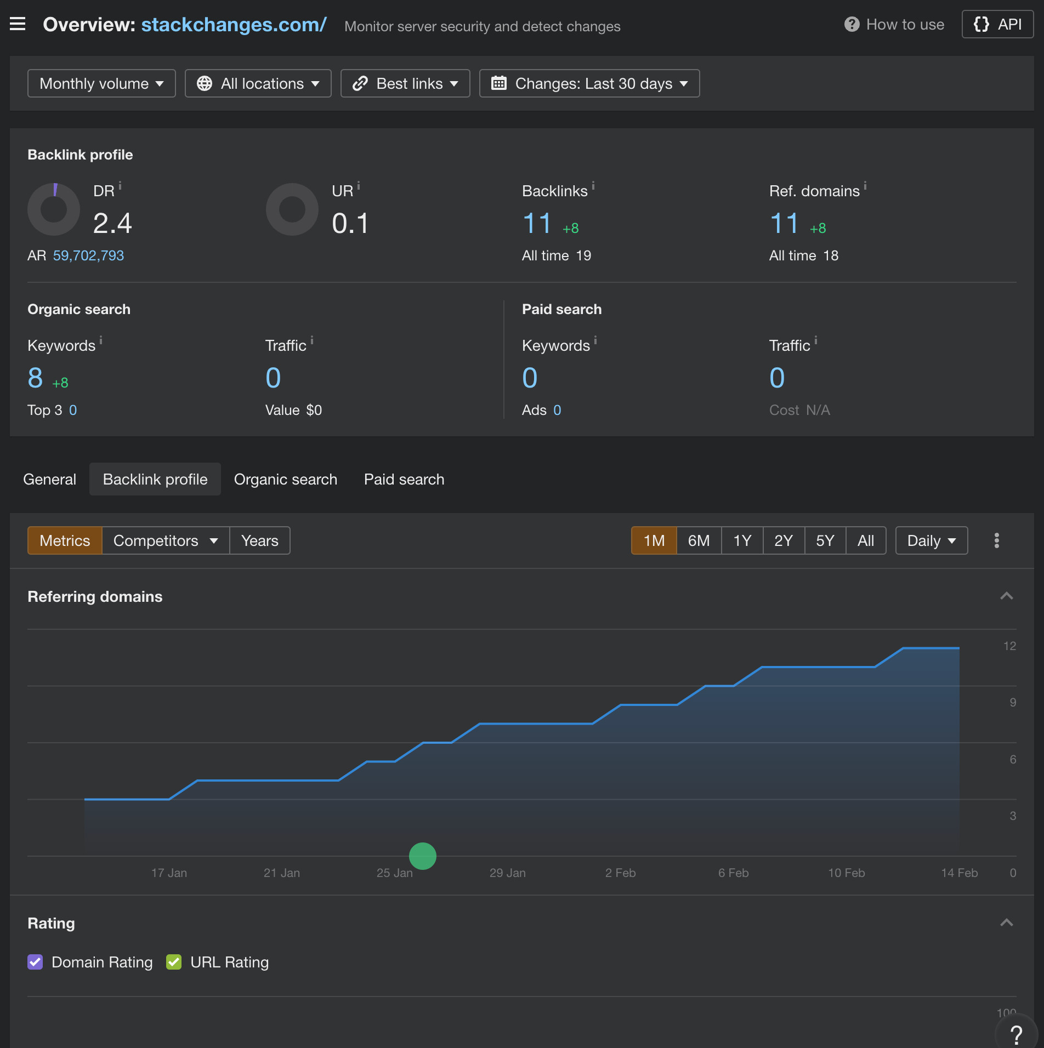Click the globe icon in All locations
1044x1048 pixels.
click(x=205, y=83)
